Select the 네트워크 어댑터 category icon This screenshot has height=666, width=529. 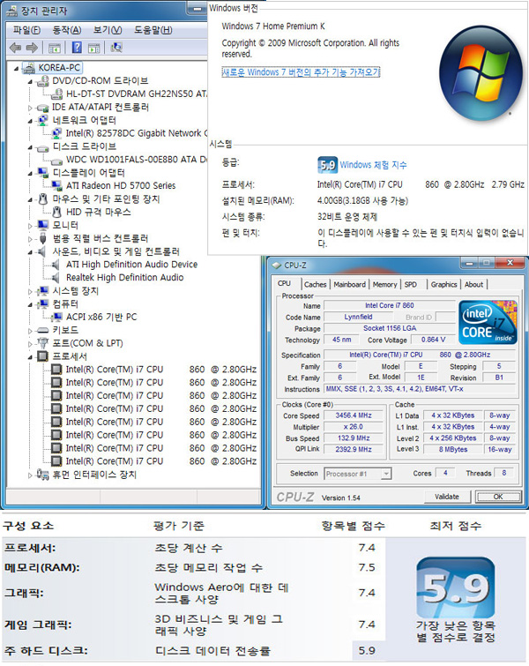42,120
